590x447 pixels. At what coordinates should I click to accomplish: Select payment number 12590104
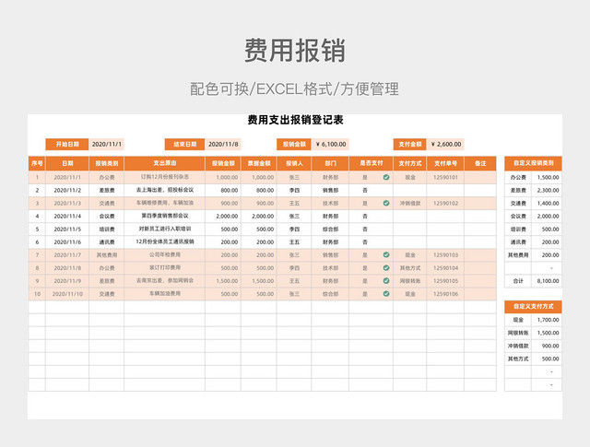pos(445,268)
